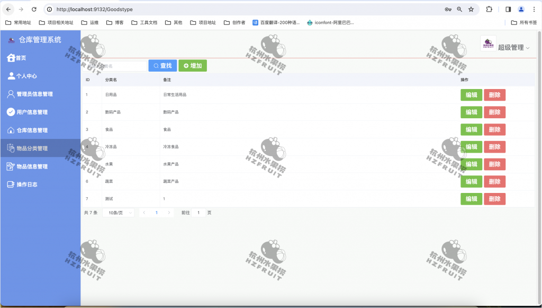Click the 增加 add button
The height and width of the screenshot is (308, 542).
[x=192, y=65]
